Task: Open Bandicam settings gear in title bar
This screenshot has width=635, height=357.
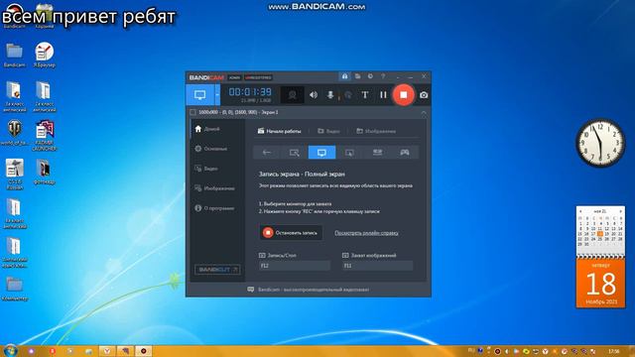Action: (x=370, y=76)
